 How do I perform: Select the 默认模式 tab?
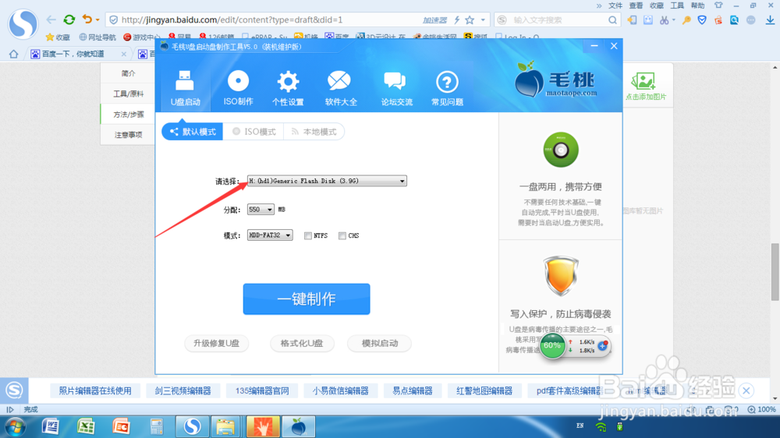[x=193, y=132]
